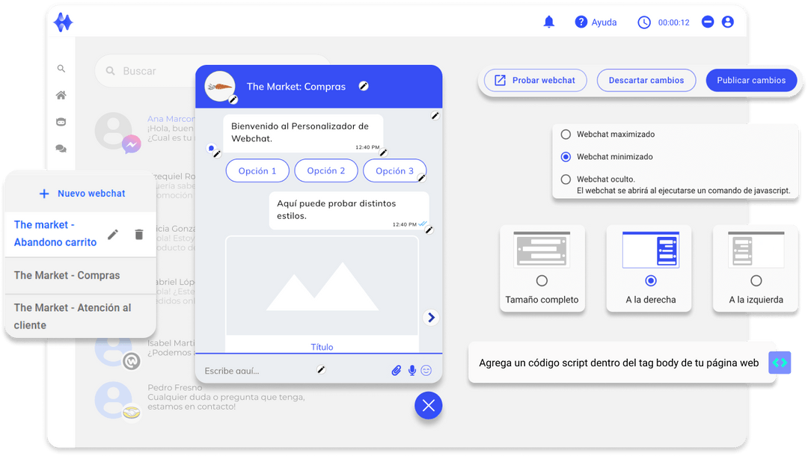This screenshot has width=808, height=456.
Task: Click Publicar cambios button
Action: [751, 80]
